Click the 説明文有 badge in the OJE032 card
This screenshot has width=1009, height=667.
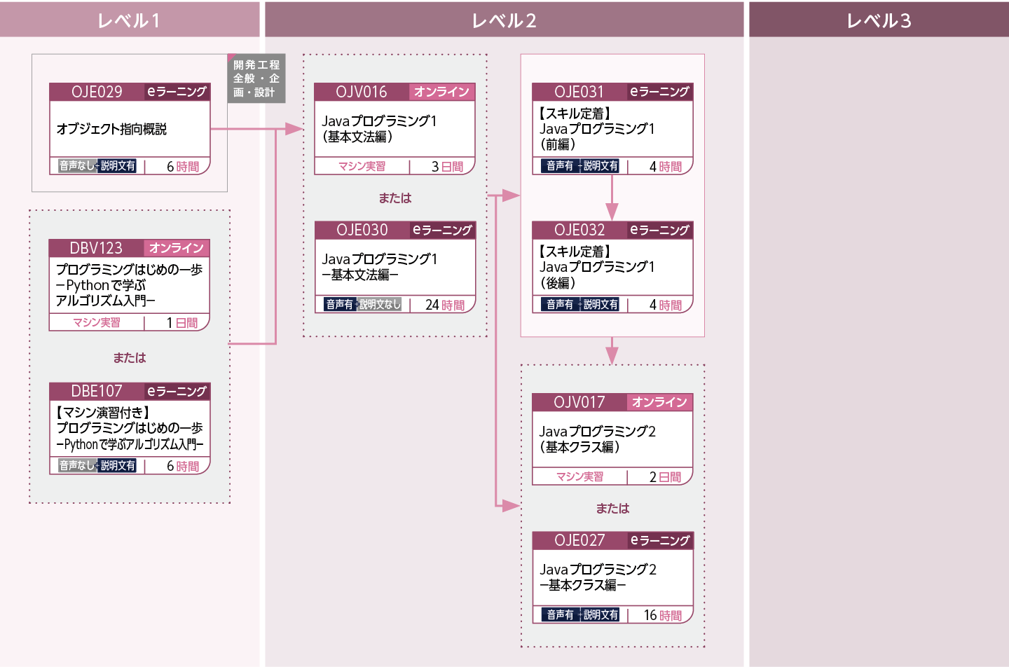[x=600, y=304]
